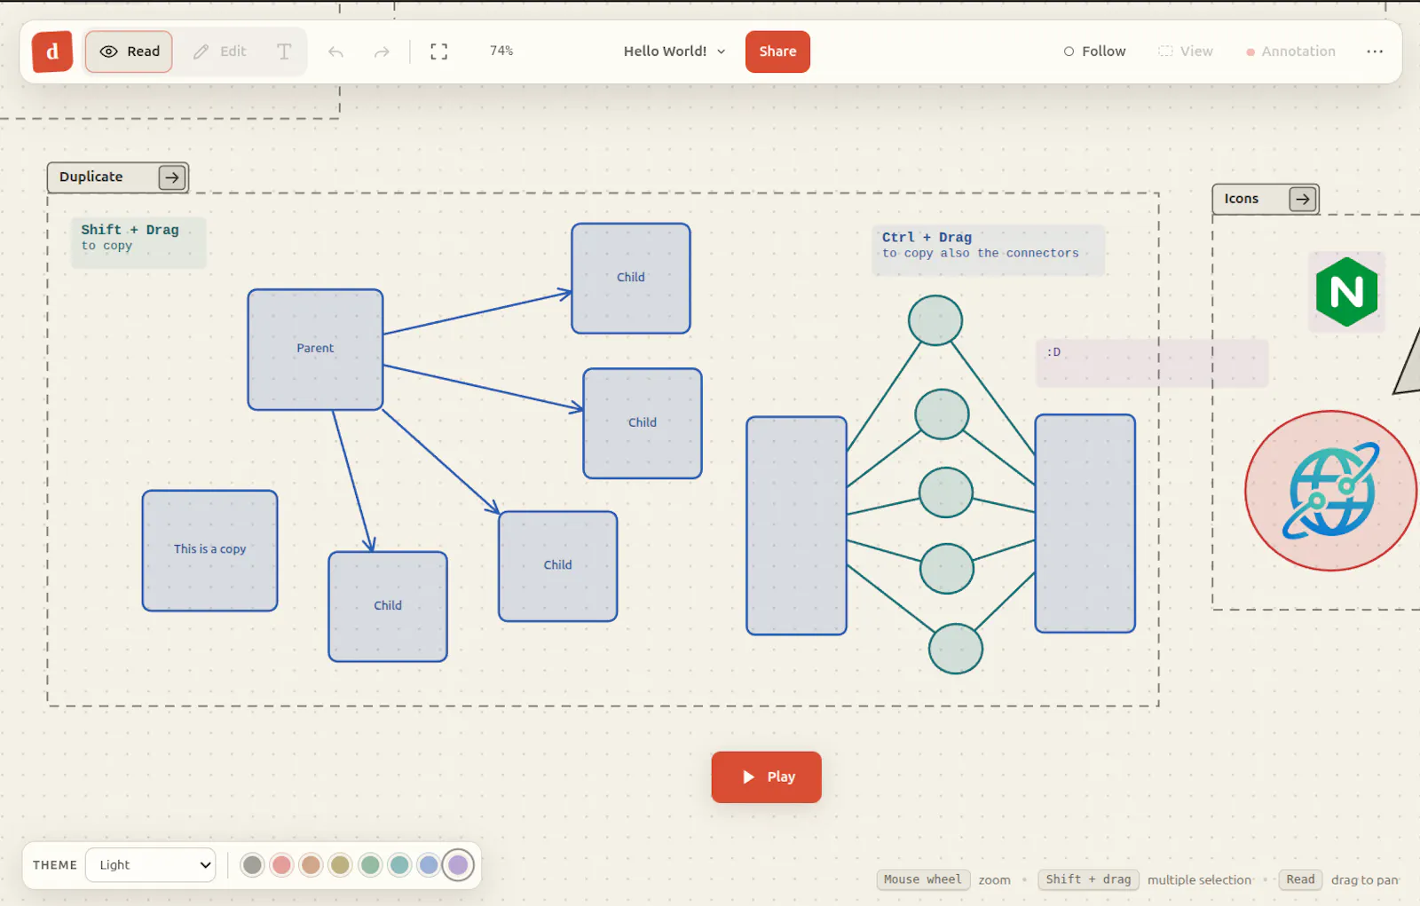The height and width of the screenshot is (906, 1420).
Task: Open the Light theme dropdown
Action: click(x=151, y=865)
